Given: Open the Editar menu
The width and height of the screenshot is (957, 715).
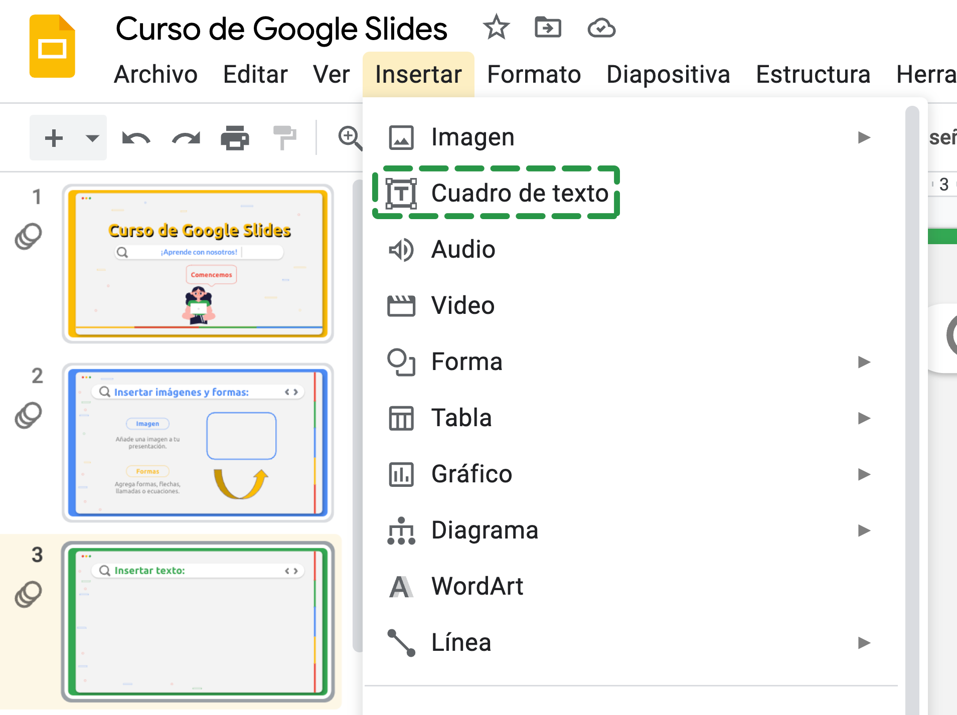Looking at the screenshot, I should [255, 75].
